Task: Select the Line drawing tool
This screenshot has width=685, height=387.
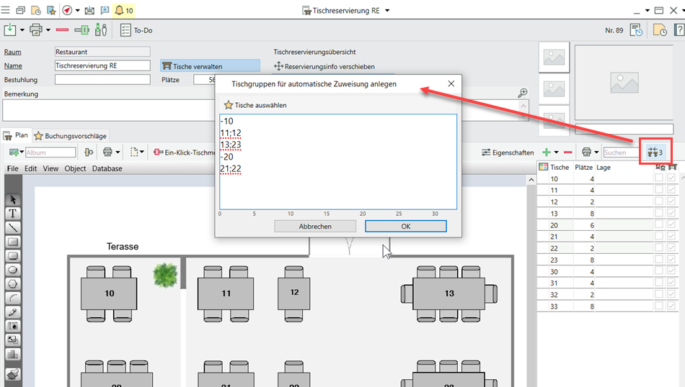Action: coord(13,227)
